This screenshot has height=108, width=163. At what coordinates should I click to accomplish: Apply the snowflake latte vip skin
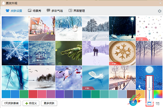point(122,53)
